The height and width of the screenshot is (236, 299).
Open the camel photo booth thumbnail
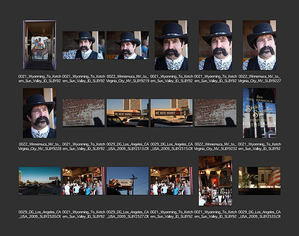(40, 45)
